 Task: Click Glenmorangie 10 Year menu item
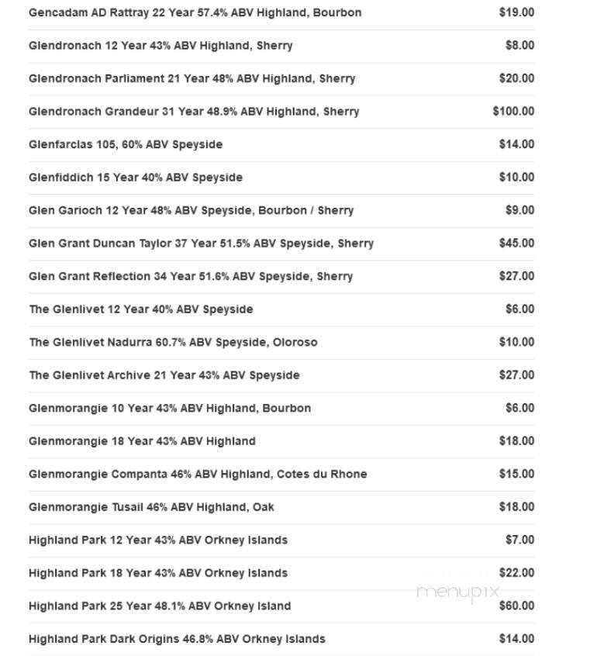(x=170, y=408)
